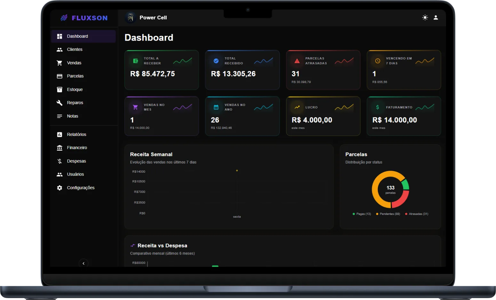Open the Parcelas card icon in sidebar
The width and height of the screenshot is (496, 300).
[x=60, y=76]
